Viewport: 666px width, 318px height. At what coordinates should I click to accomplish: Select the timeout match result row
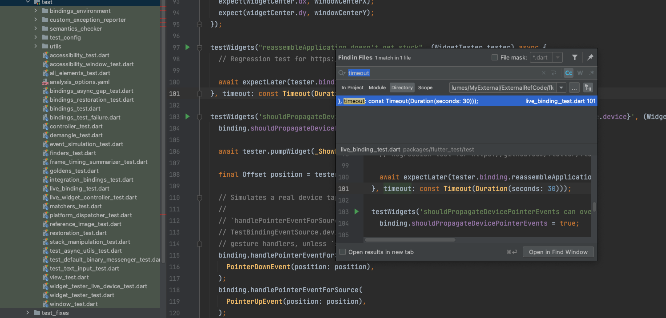click(x=467, y=101)
